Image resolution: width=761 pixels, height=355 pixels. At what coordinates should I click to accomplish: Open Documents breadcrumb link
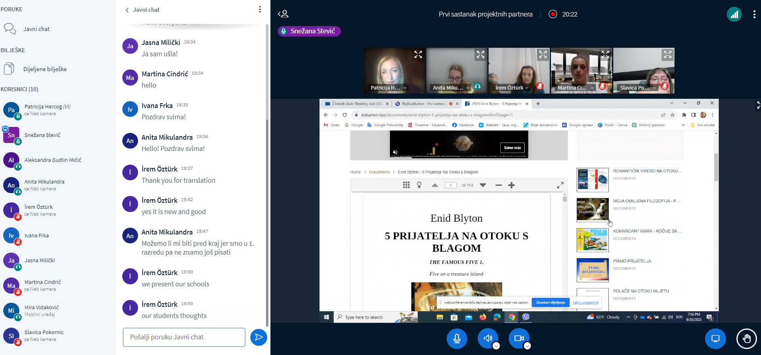(379, 172)
